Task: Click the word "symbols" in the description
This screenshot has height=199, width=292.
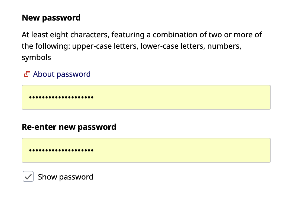Action: click(36, 57)
